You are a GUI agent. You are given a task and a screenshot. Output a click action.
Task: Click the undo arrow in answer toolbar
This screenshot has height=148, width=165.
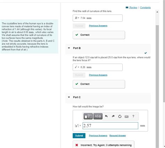coord(106,116)
